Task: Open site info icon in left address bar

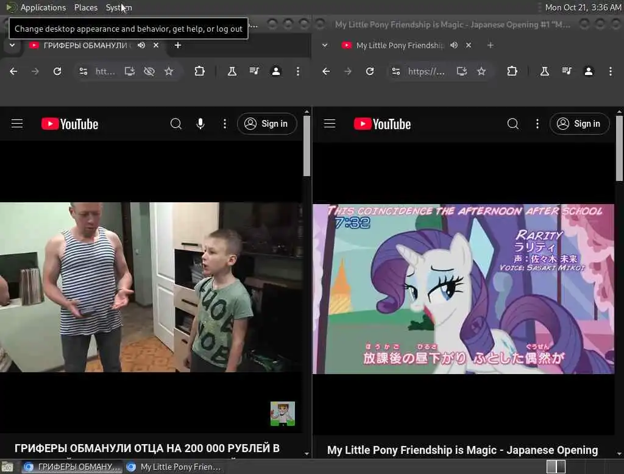Action: (x=83, y=71)
